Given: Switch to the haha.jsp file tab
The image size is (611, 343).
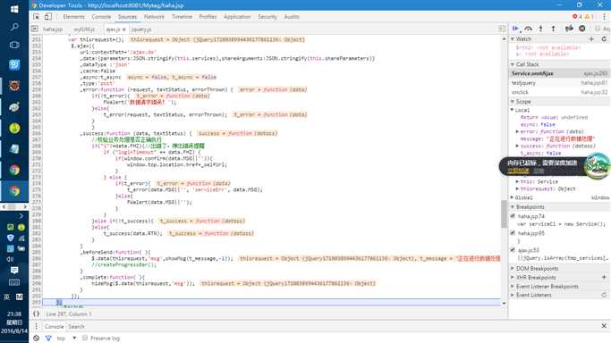Looking at the screenshot, I should 53,29.
